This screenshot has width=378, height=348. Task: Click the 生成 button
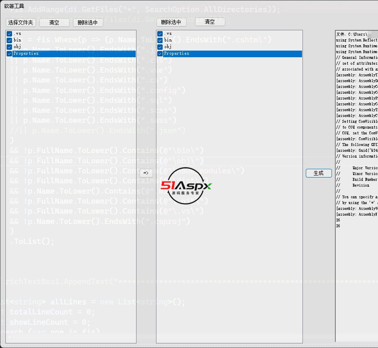click(x=319, y=173)
